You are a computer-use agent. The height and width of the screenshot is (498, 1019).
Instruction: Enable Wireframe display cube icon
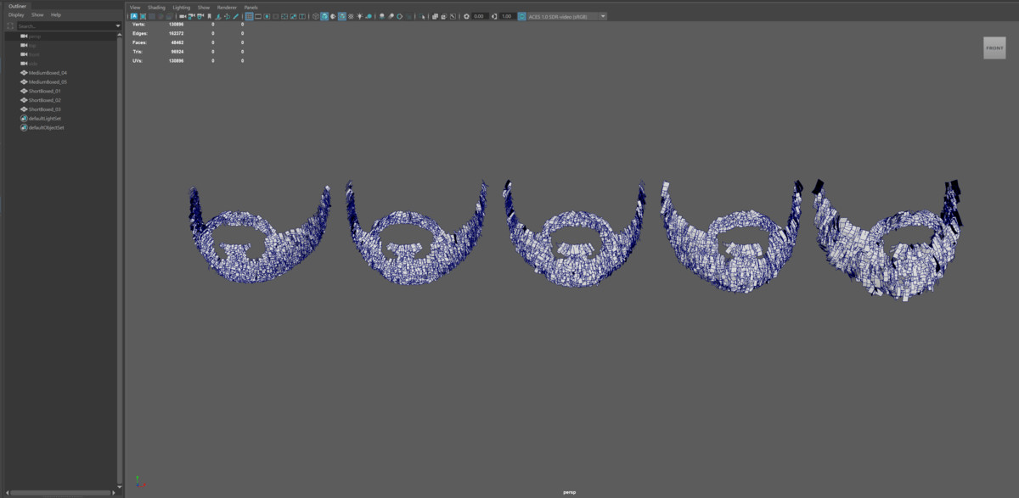(x=315, y=16)
